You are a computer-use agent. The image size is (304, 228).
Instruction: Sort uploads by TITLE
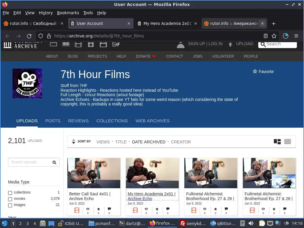(121, 142)
